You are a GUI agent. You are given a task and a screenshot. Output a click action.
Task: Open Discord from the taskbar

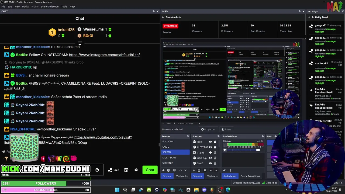(204, 190)
